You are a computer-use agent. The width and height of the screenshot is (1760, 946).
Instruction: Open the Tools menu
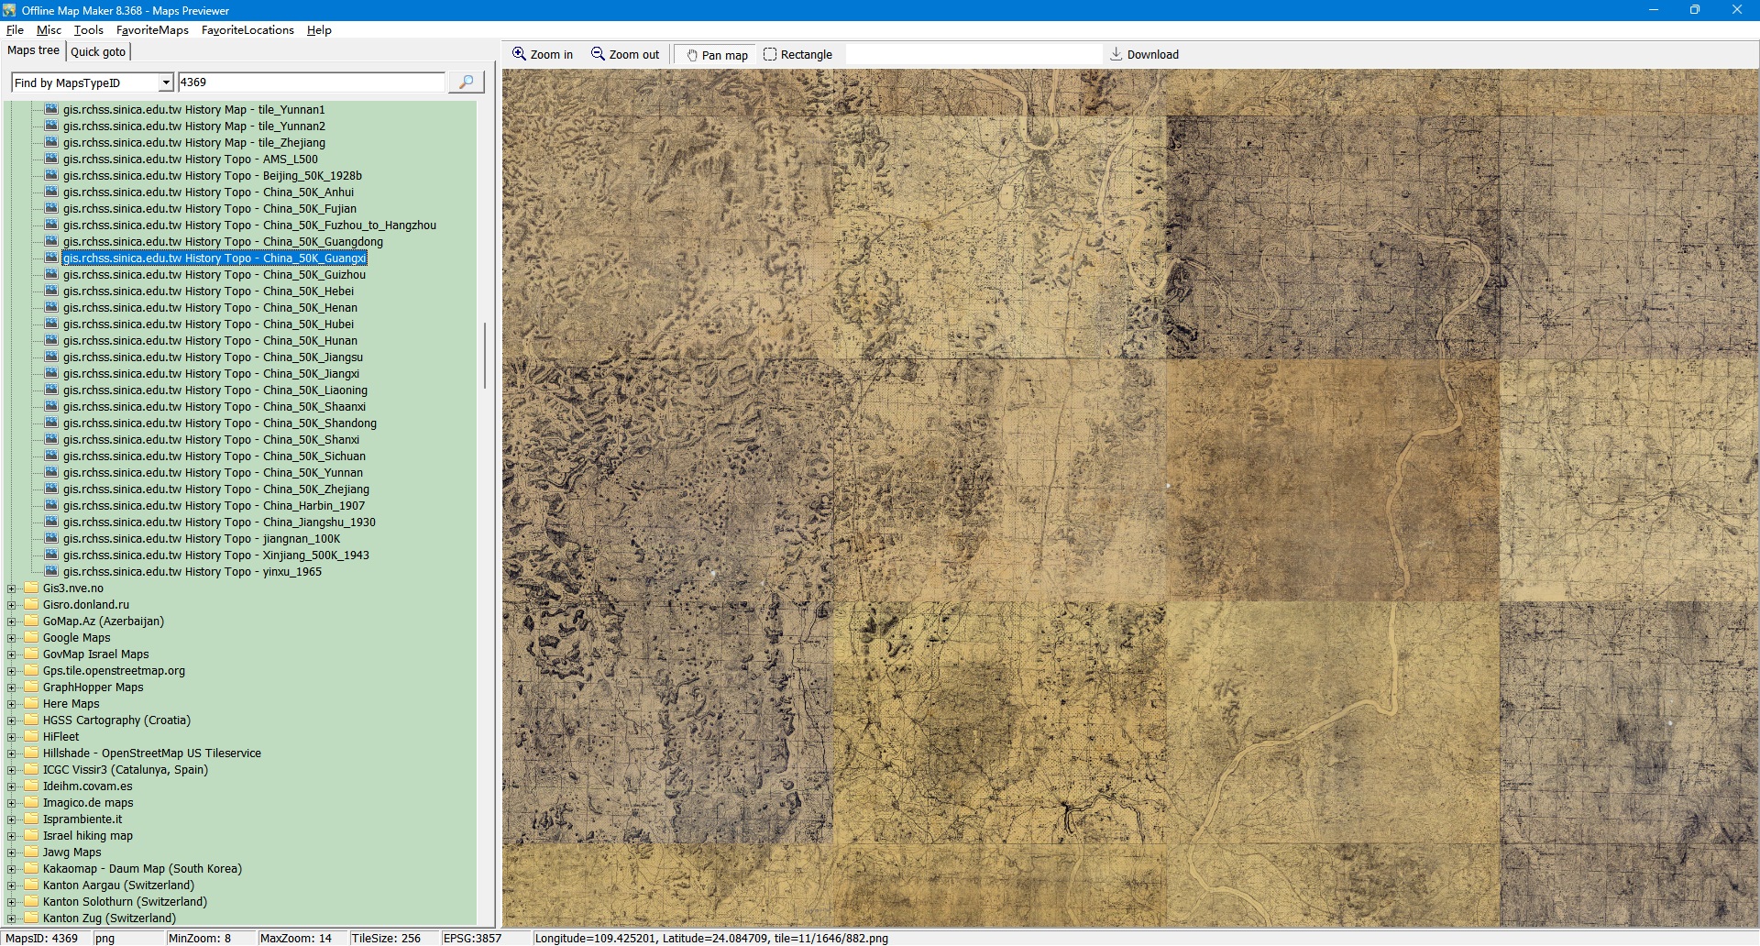point(88,30)
